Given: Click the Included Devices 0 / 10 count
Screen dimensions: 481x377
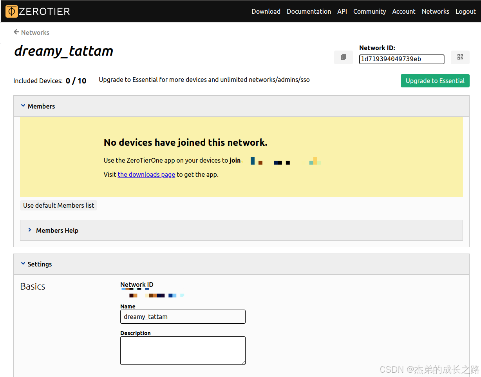Looking at the screenshot, I should [76, 81].
